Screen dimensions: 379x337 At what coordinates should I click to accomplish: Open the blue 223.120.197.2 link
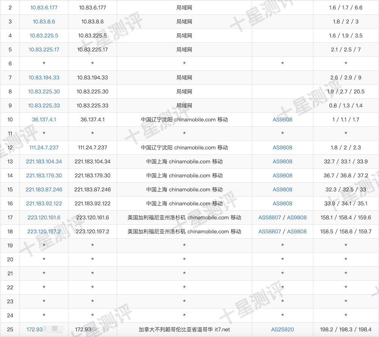pyautogui.click(x=44, y=232)
